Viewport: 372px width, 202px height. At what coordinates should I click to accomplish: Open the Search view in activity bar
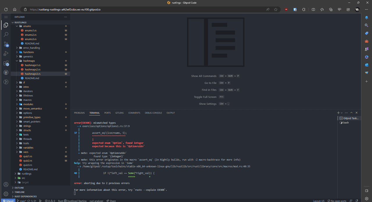click(6, 35)
